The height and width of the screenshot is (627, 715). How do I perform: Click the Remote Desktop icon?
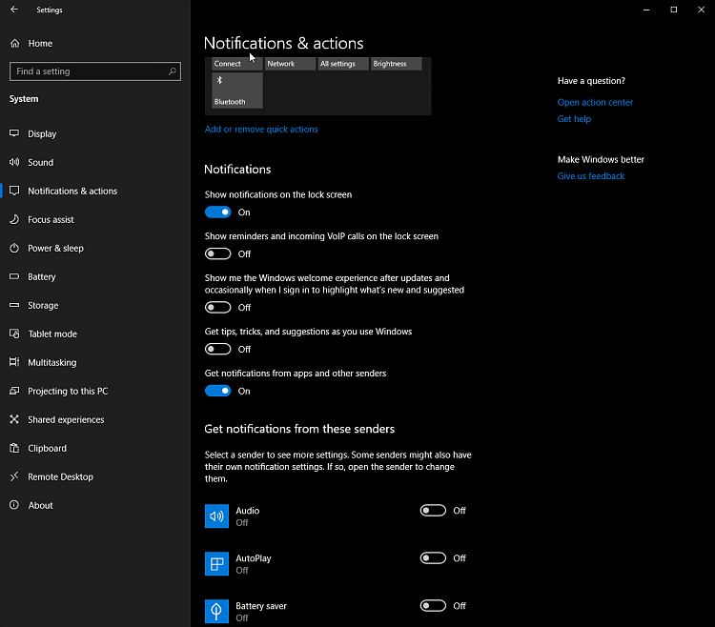tap(14, 476)
